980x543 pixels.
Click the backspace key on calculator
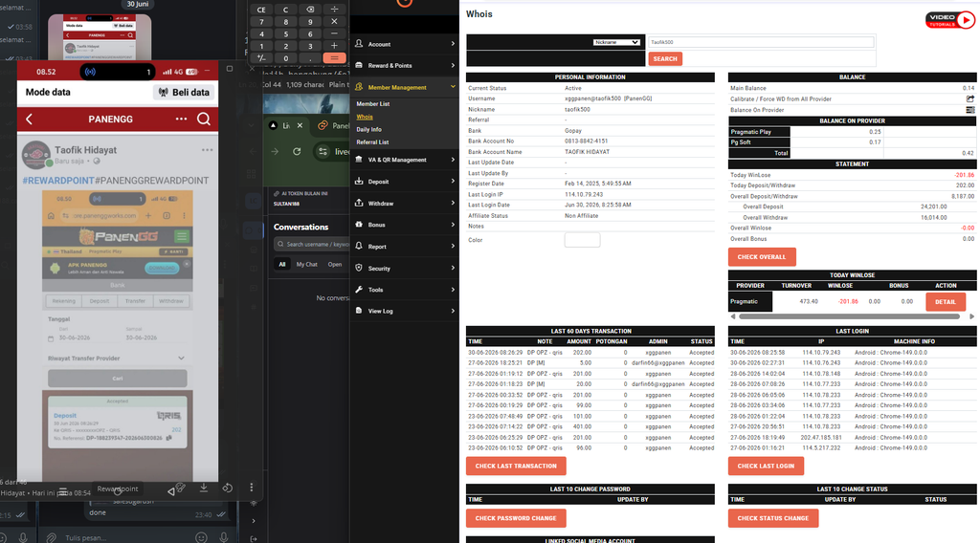310,10
